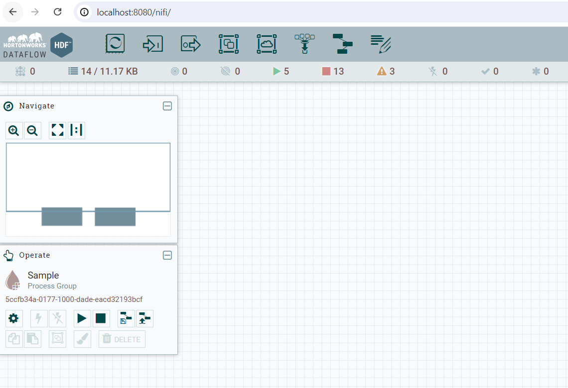Screen dimensions: 568x388
Task: Click the Group button in Operate
Action: [x=58, y=339]
